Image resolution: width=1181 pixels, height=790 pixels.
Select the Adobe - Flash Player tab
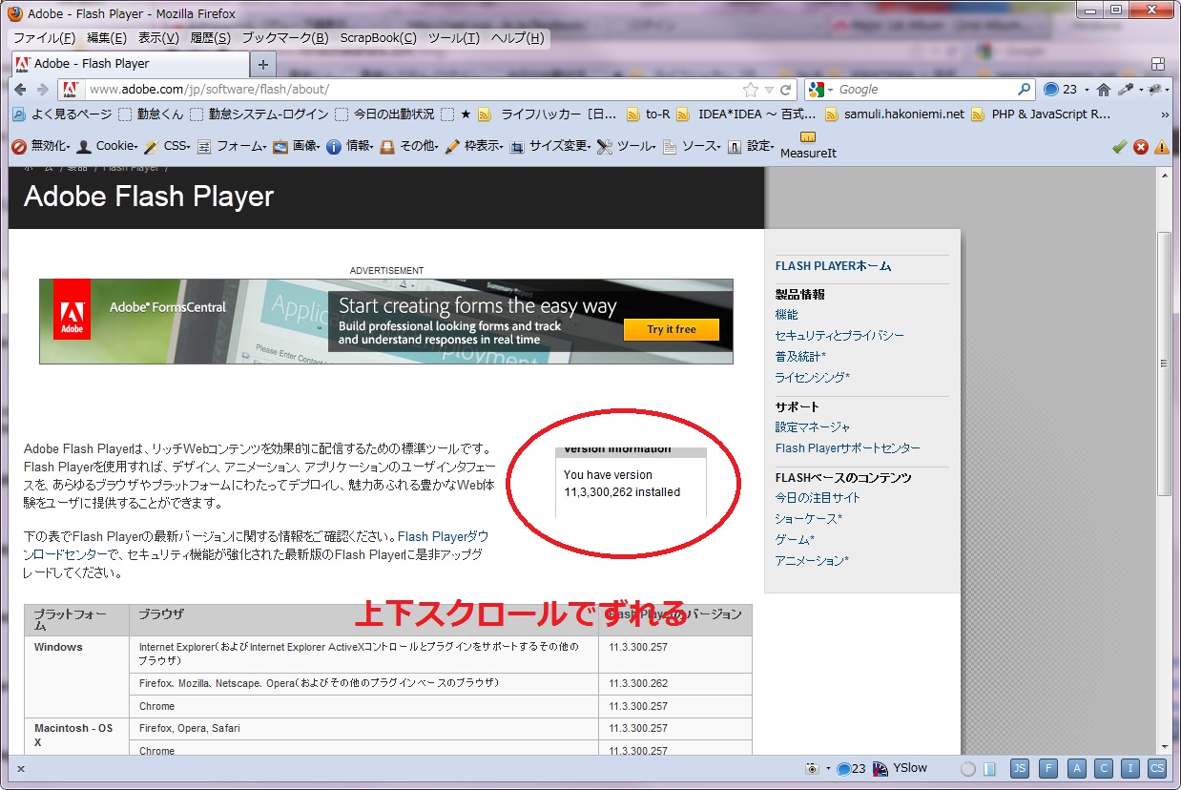click(128, 64)
